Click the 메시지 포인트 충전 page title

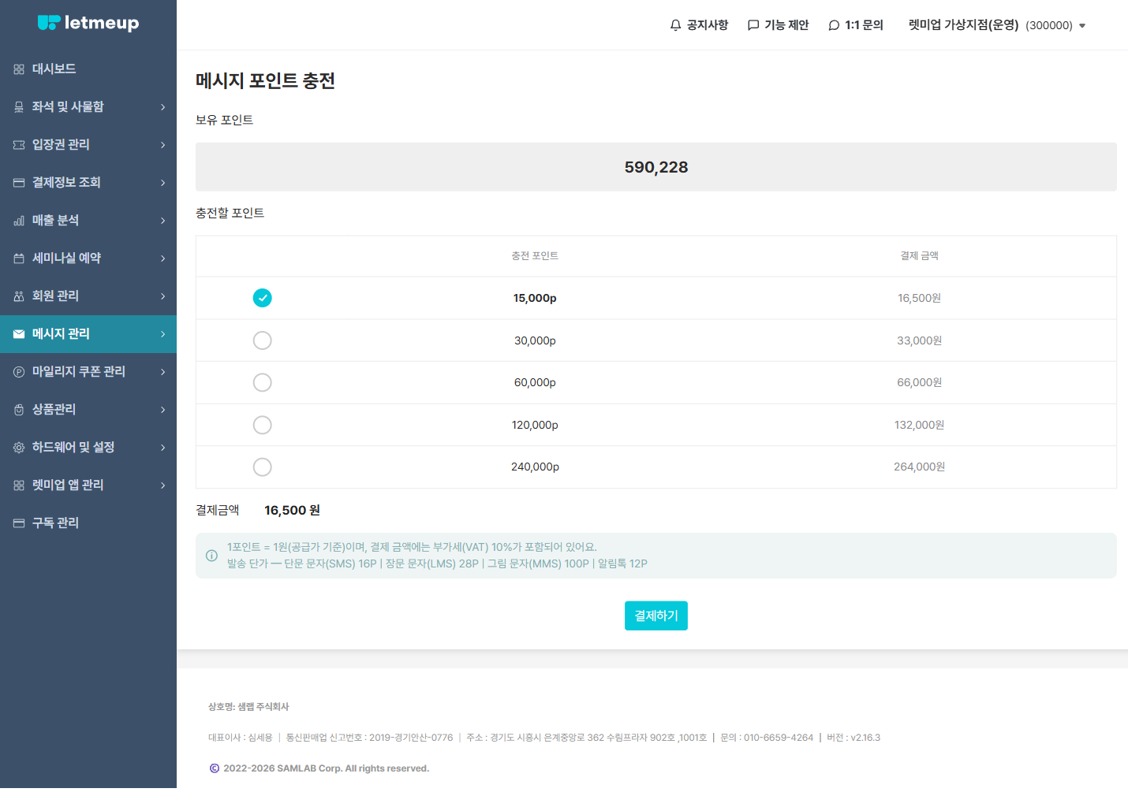[x=265, y=80]
